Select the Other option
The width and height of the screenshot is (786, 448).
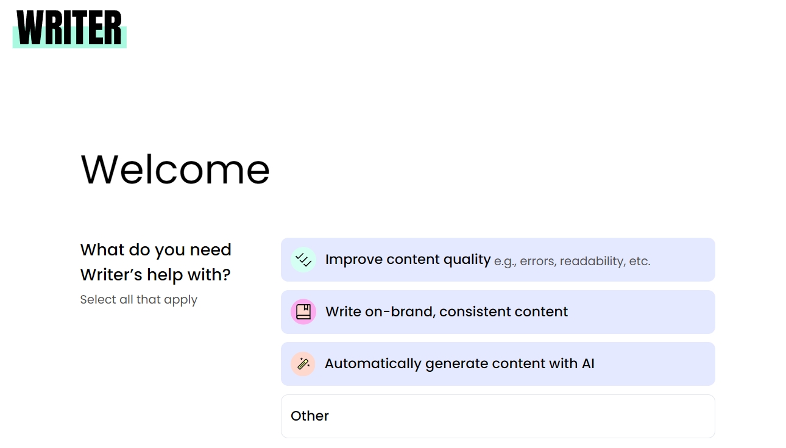tap(498, 416)
